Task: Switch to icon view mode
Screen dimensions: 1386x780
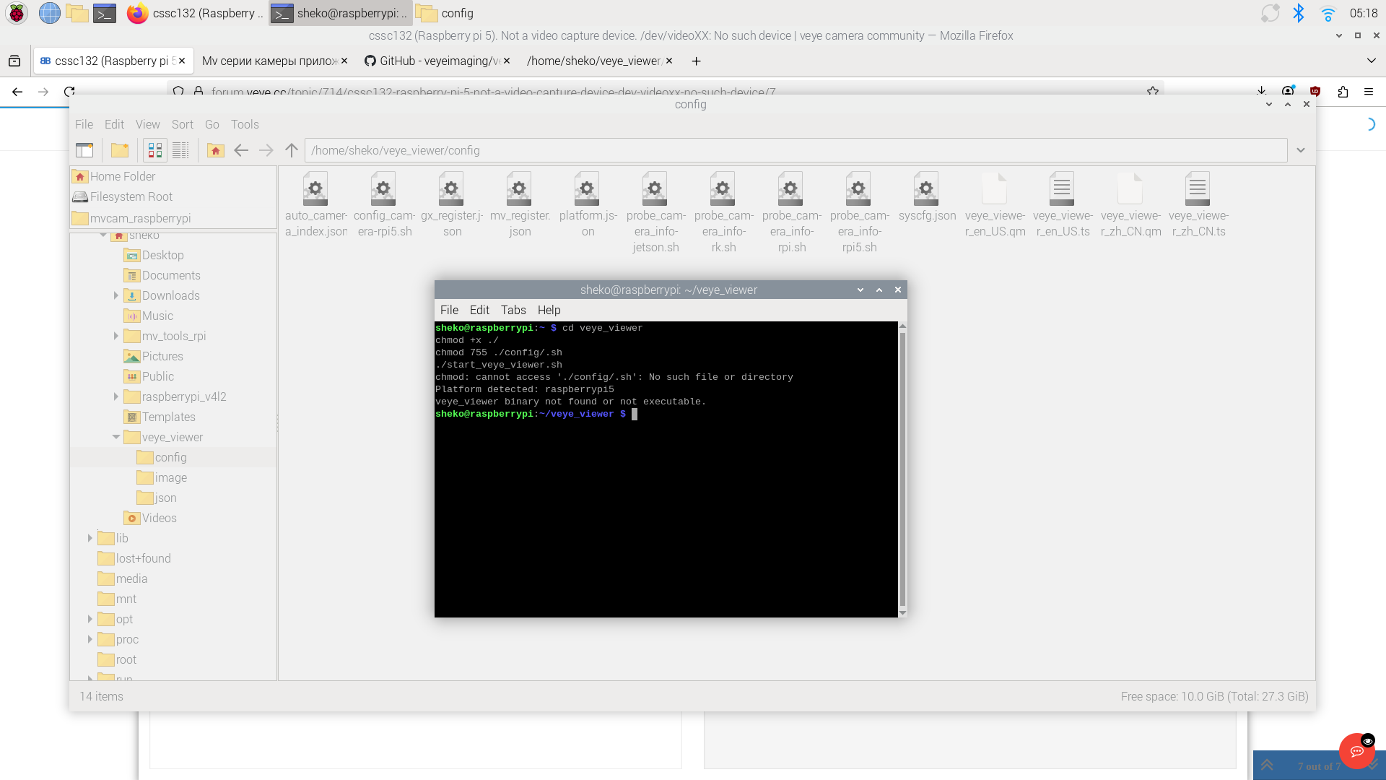Action: point(155,150)
